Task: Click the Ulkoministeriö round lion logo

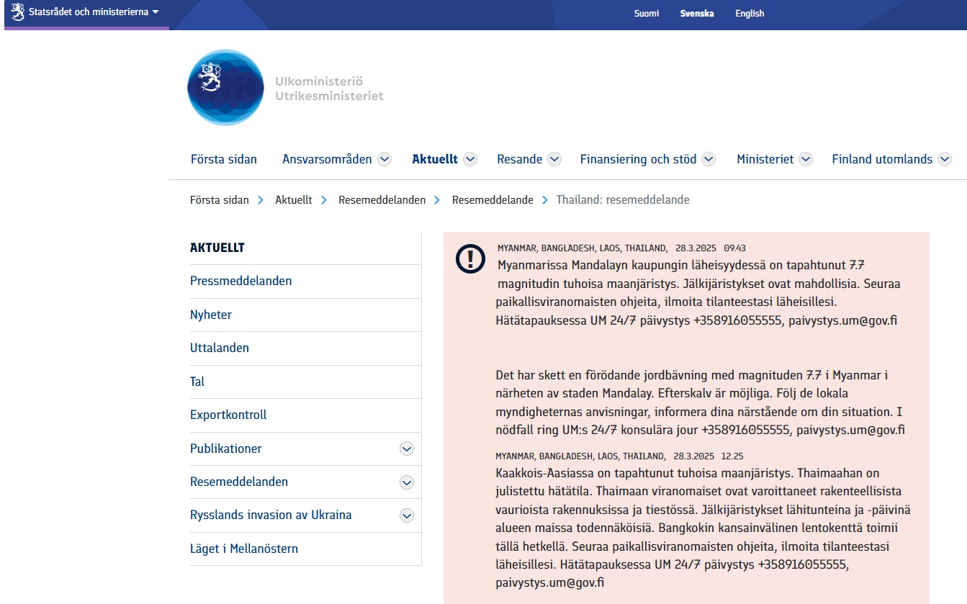Action: pos(225,87)
